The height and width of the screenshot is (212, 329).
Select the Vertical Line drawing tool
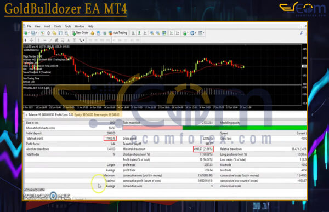pos(39,40)
